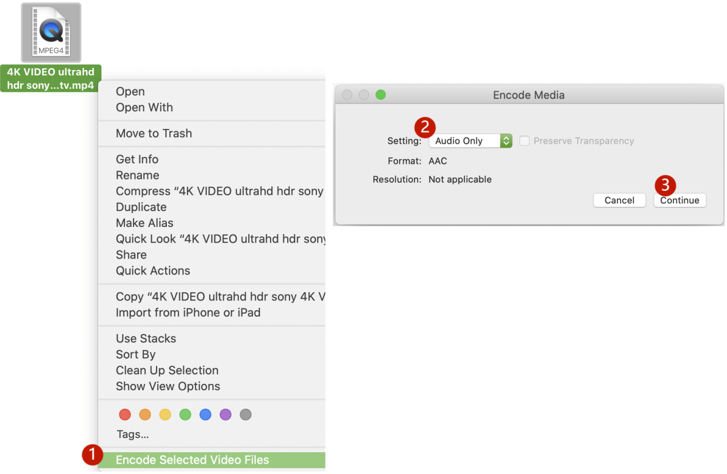Select the red tag color dot
Viewport: 727px width, 474px height.
(125, 414)
